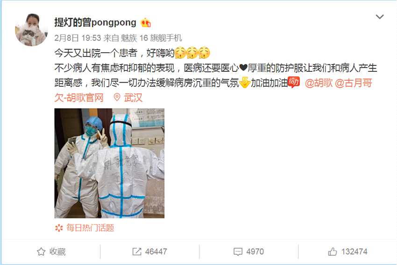
Task: Open the @胡歌 mention link
Action: click(x=319, y=83)
